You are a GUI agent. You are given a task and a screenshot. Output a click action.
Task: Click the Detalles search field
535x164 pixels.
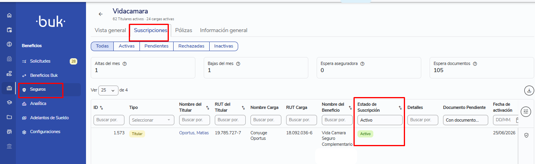click(x=422, y=120)
